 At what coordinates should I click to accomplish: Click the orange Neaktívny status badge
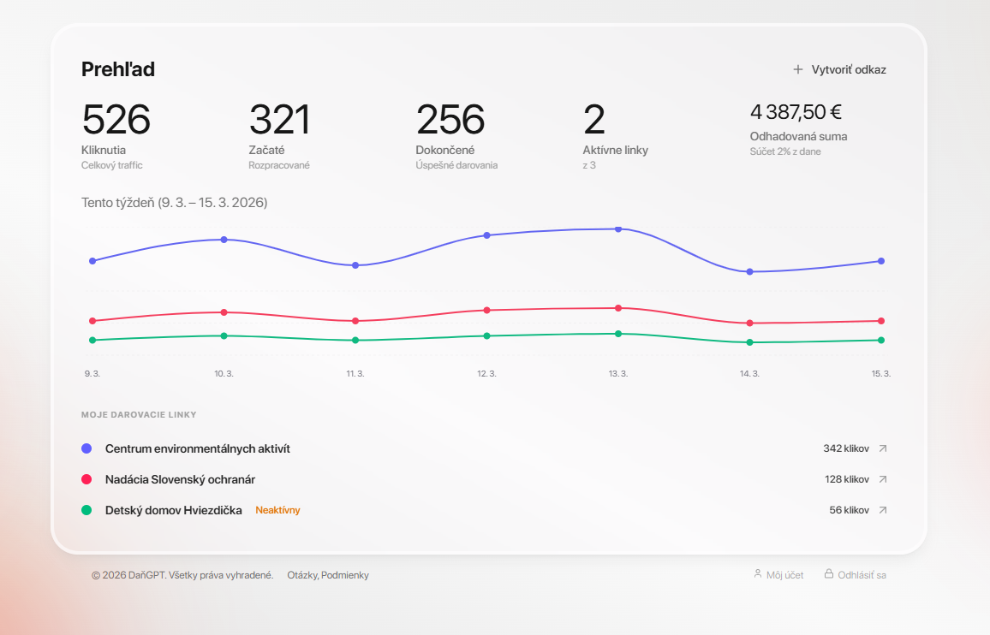pos(277,510)
